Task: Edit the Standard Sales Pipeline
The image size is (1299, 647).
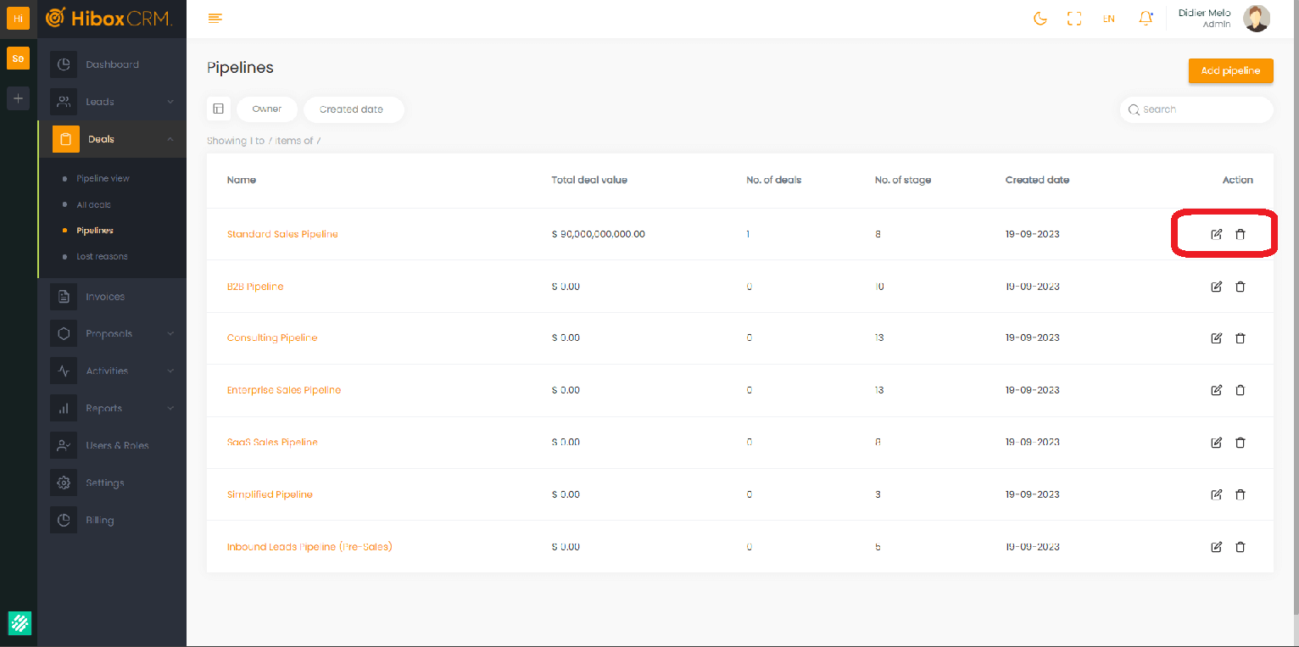Action: click(x=1216, y=234)
